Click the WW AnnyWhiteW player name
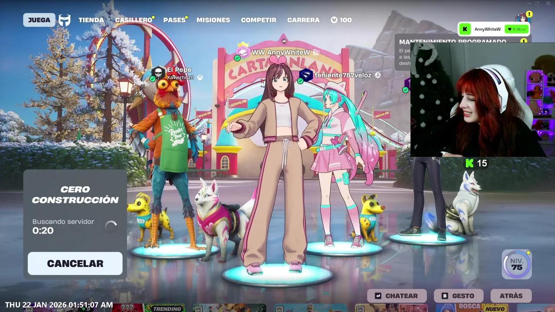 [x=281, y=52]
